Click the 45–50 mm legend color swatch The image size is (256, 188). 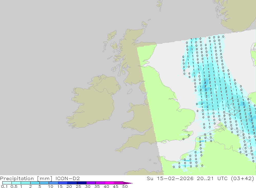[x=119, y=183]
